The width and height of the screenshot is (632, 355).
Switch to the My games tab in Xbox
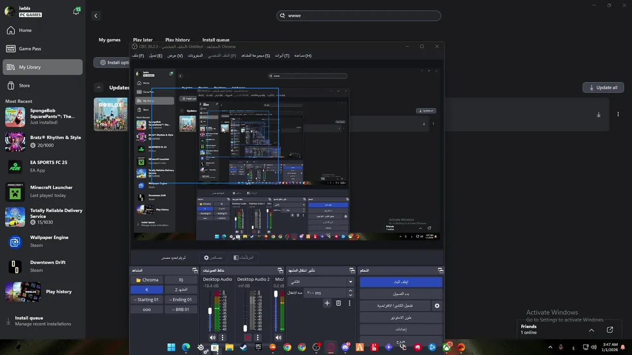[x=110, y=40]
